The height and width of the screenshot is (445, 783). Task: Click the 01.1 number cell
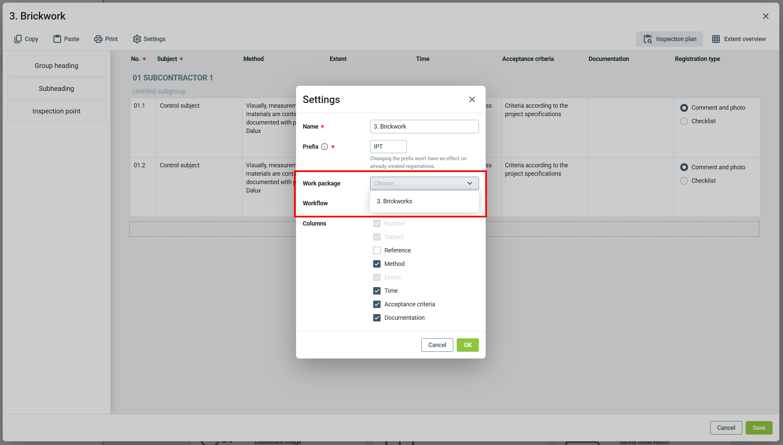(143, 128)
